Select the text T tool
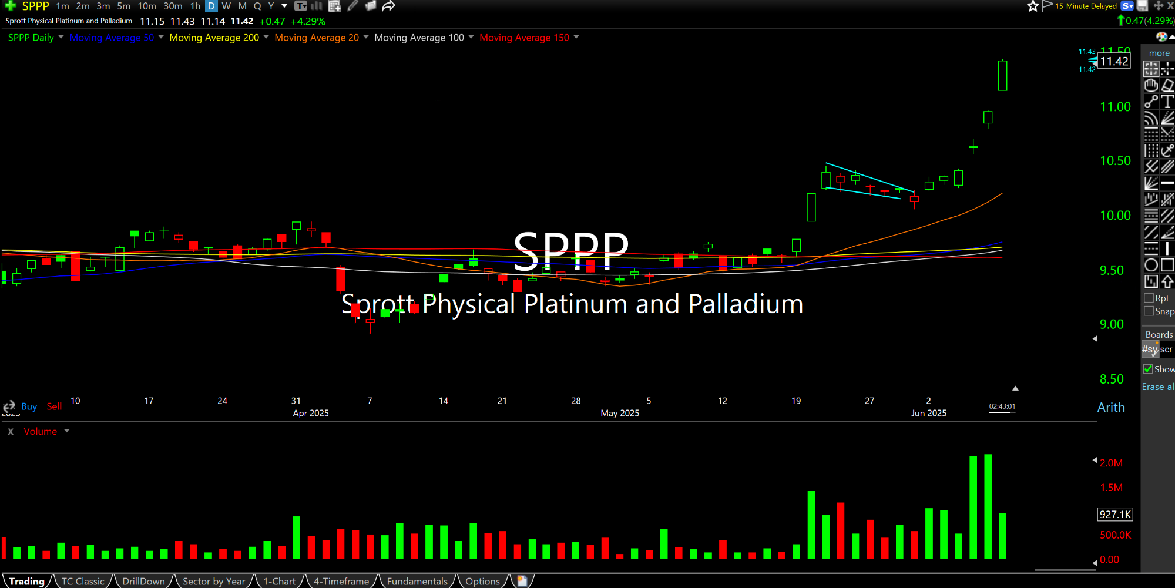Image resolution: width=1175 pixels, height=588 pixels. (x=1167, y=102)
